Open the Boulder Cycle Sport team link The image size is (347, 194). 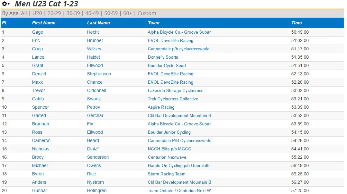click(x=167, y=65)
